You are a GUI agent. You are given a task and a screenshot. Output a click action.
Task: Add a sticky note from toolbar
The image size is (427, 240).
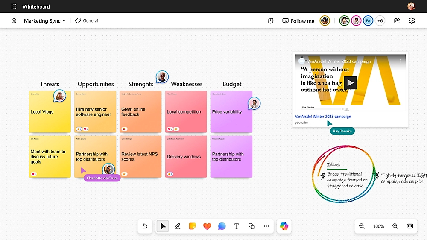click(192, 226)
